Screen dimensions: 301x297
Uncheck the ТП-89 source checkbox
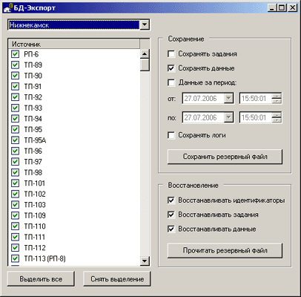[15, 65]
